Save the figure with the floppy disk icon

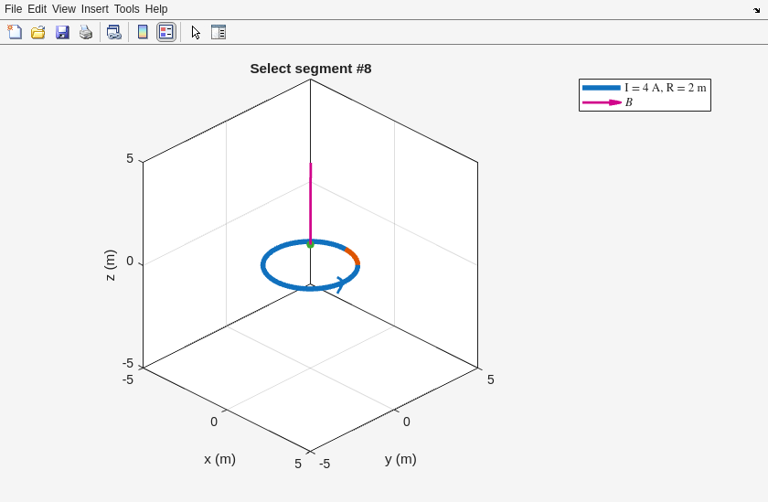click(x=62, y=32)
